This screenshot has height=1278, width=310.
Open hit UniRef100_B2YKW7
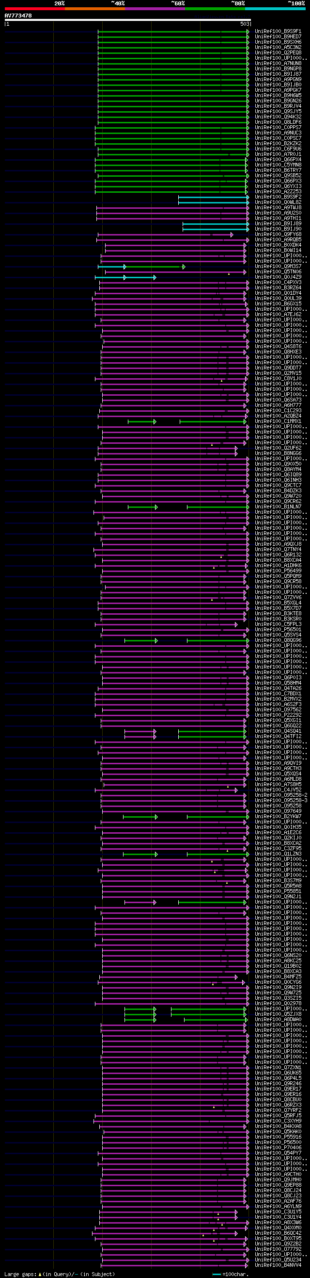[x=278, y=817]
